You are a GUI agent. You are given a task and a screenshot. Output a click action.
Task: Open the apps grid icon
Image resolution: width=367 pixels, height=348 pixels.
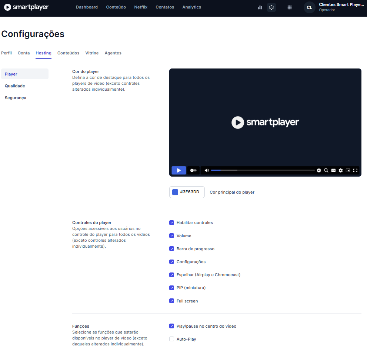coord(290,7)
